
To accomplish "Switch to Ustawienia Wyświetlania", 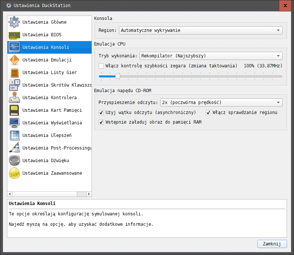I will [49, 123].
